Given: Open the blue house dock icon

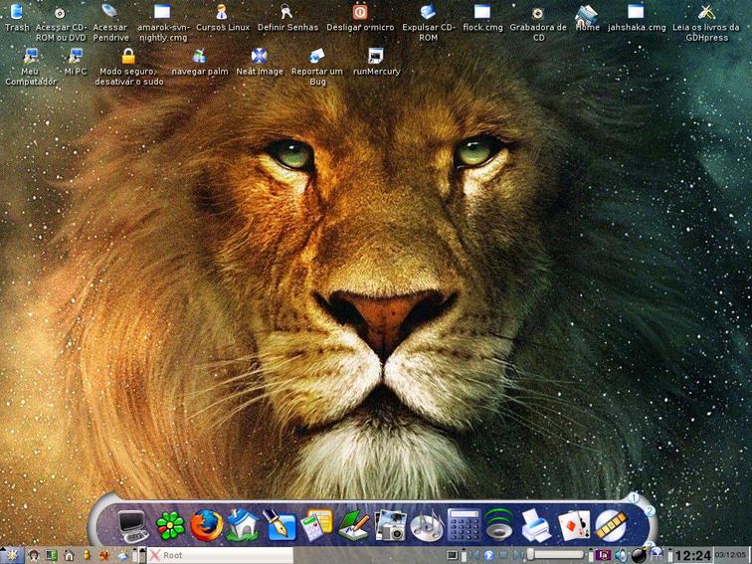Looking at the screenshot, I should pos(243,526).
